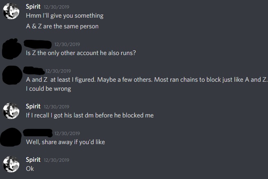Image resolution: width=268 pixels, height=179 pixels.
Task: Select message "If I recall I got his last dm"
Action: coord(90,115)
